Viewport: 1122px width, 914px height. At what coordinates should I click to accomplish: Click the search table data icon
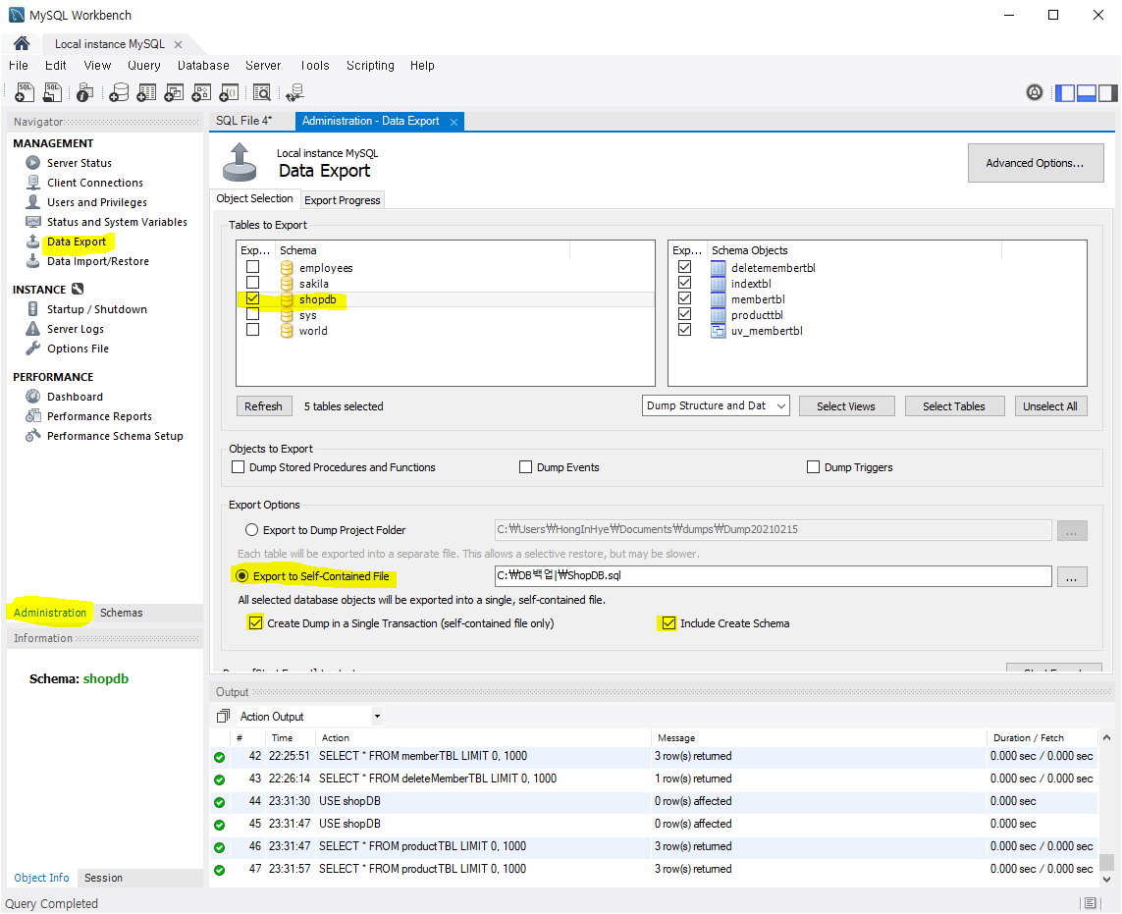(x=261, y=92)
